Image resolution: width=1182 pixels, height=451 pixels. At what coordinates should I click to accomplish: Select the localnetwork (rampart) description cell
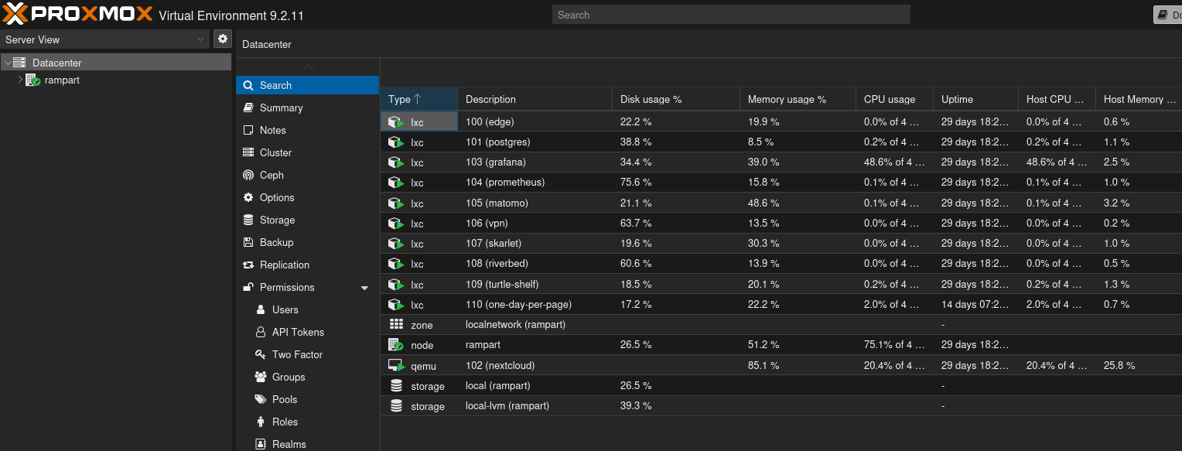coord(535,325)
